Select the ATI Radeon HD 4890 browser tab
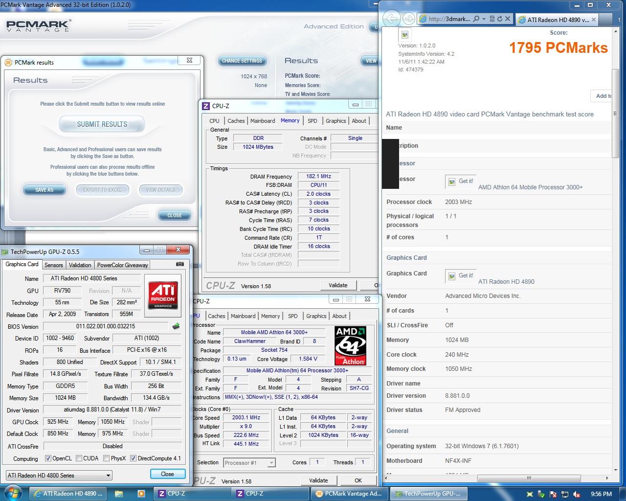This screenshot has width=626, height=501. [557, 20]
